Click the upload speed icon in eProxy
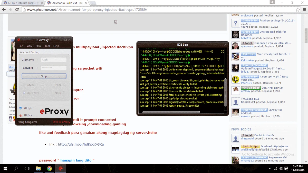308x173 pixels. pyautogui.click(x=21, y=115)
